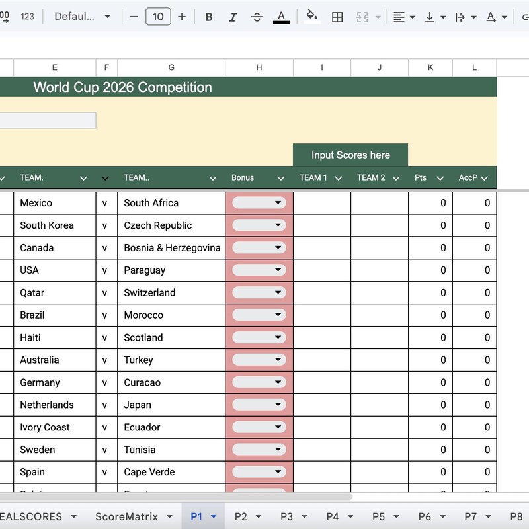Screen dimensions: 529x529
Task: Open the P7 tab menu arrow
Action: click(x=488, y=516)
